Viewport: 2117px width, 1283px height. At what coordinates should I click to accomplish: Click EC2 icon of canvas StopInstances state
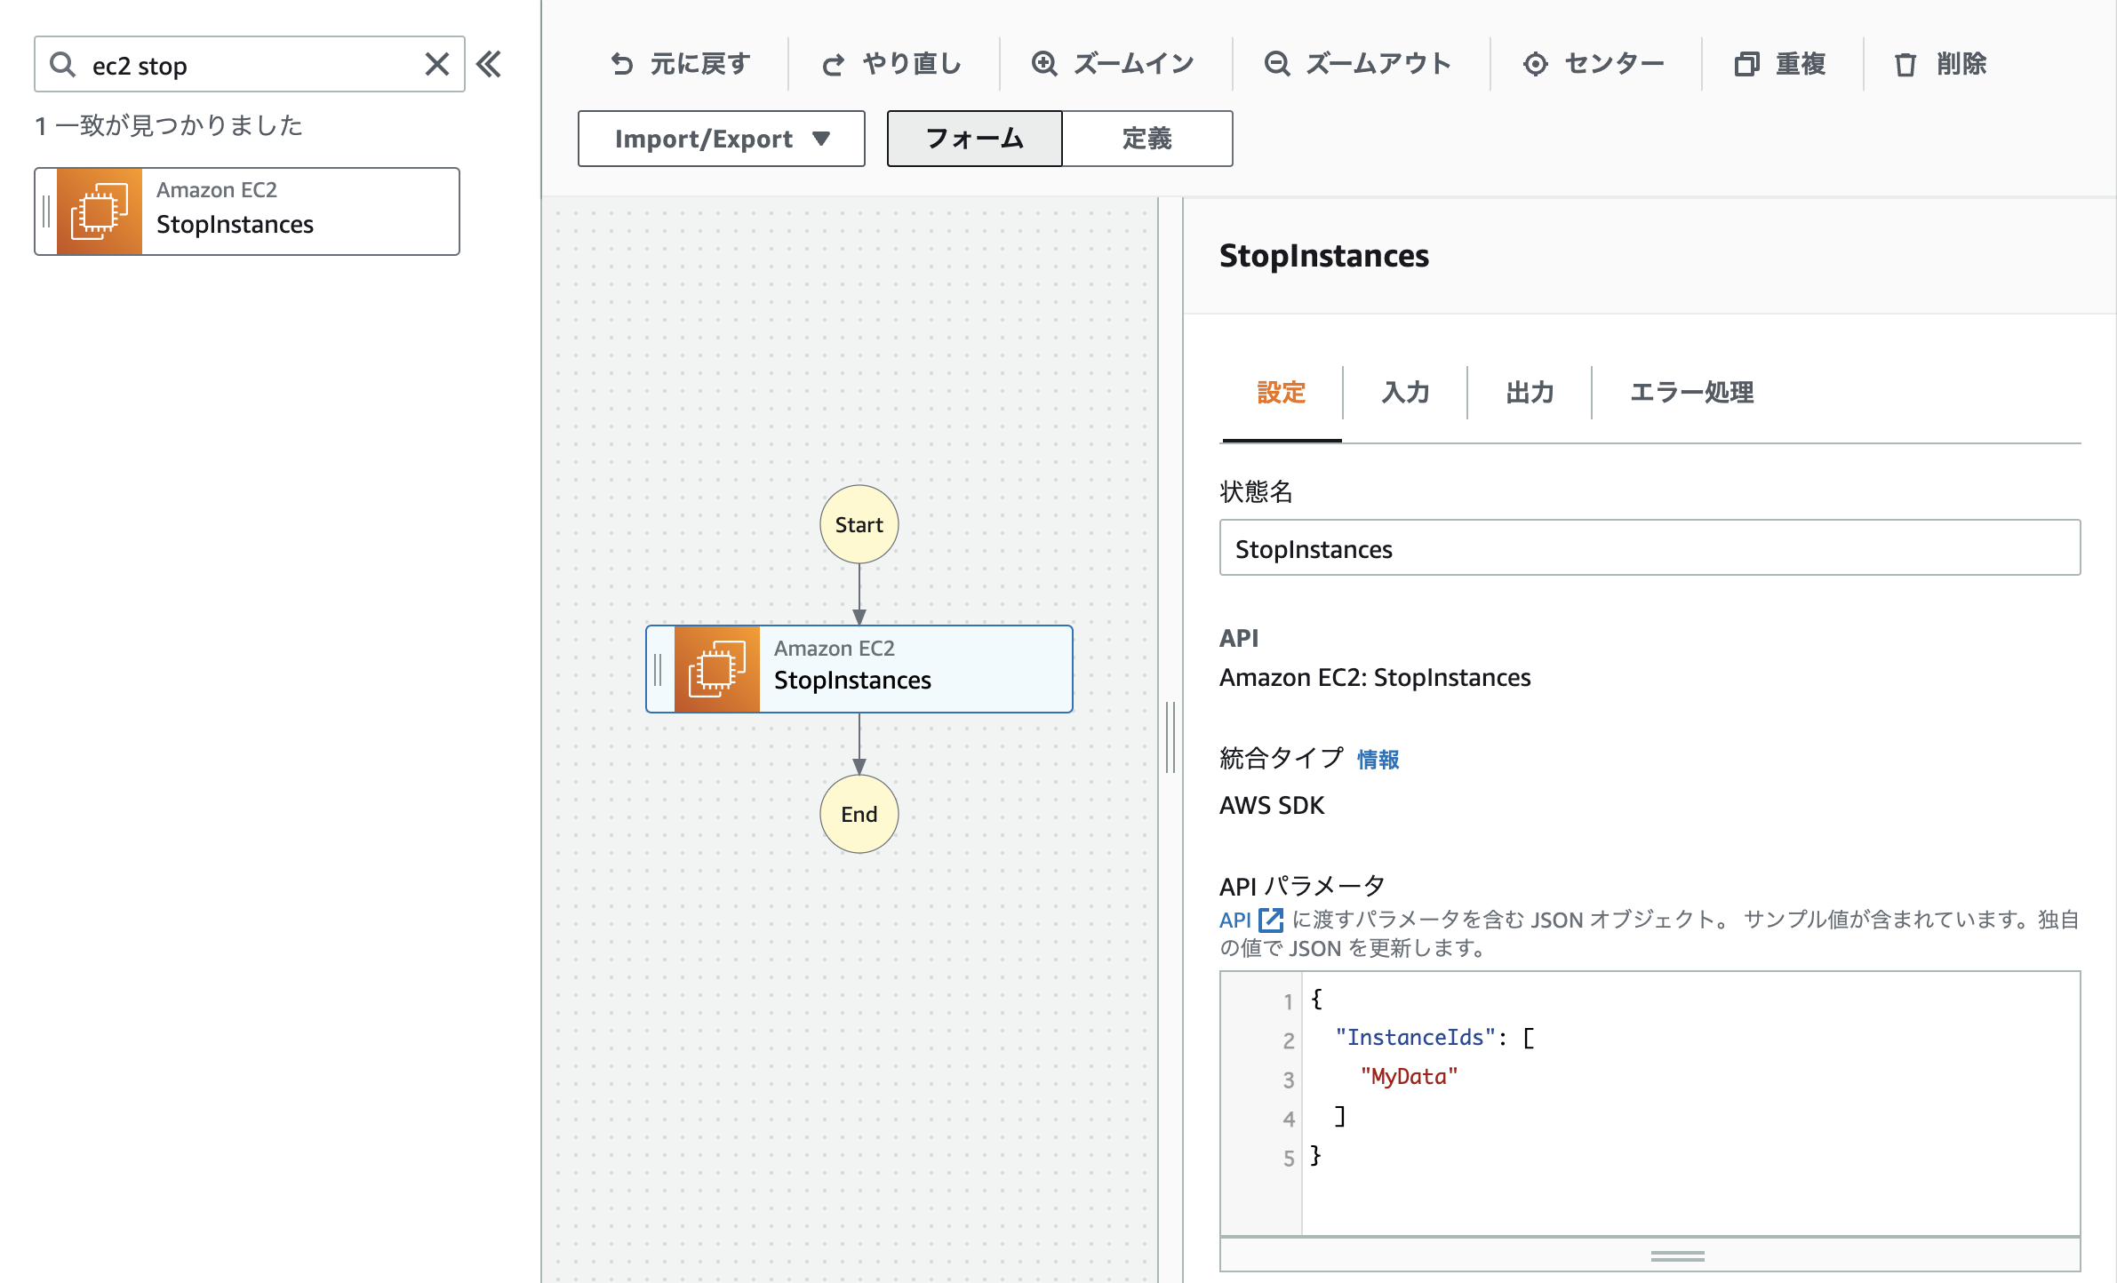[x=717, y=669]
